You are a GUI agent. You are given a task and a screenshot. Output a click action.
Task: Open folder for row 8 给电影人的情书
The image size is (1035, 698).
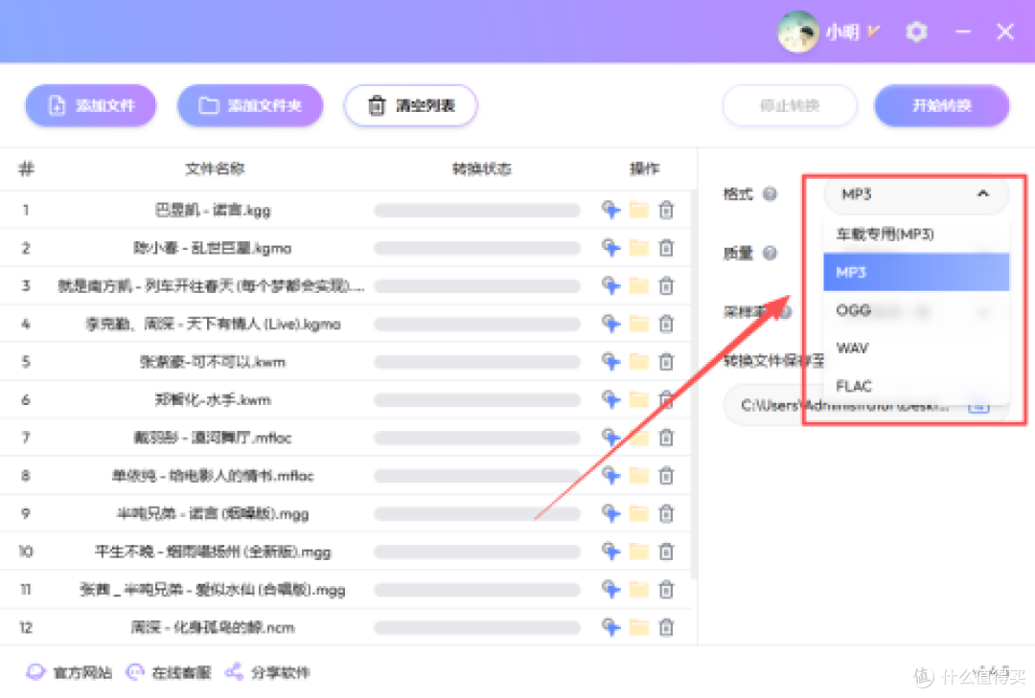pos(638,475)
